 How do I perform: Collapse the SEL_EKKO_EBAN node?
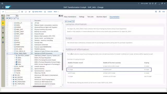(13, 53)
